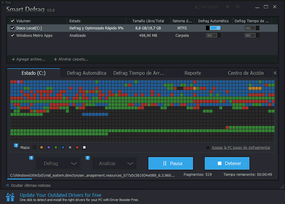Screen dimensions: 285x204
Task: Expand more tabs with the double-chevron arrow
Action: tap(275, 73)
